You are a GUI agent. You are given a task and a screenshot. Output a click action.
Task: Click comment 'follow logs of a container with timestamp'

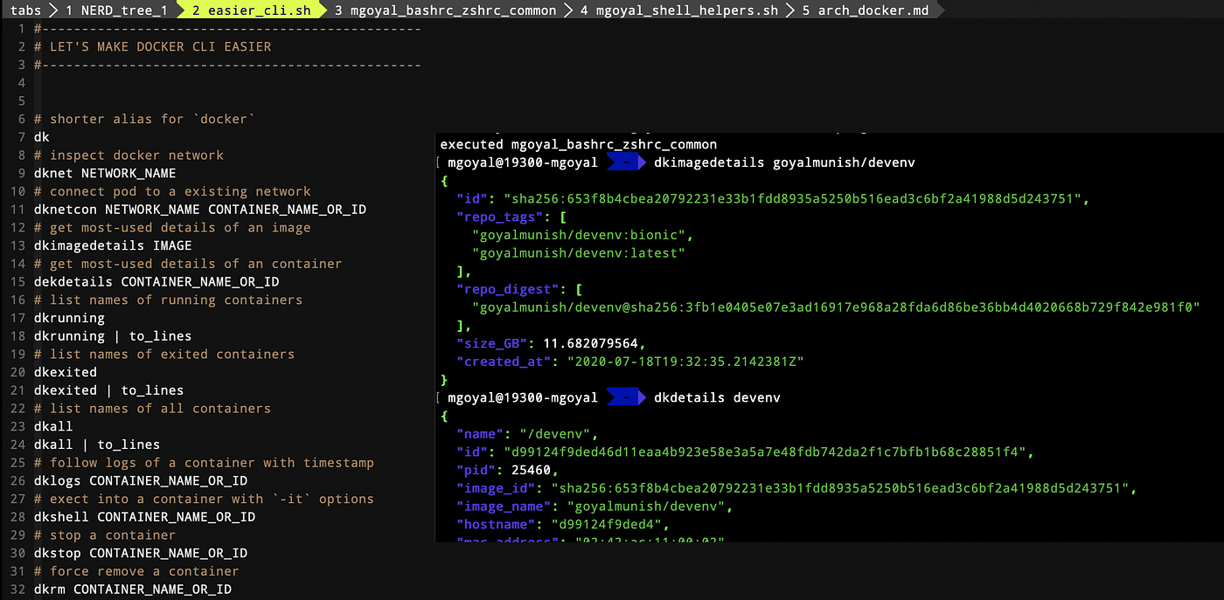pos(204,462)
